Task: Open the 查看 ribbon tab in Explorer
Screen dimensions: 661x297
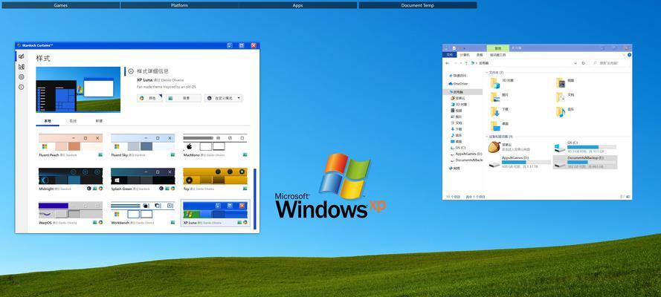Action: pyautogui.click(x=480, y=55)
